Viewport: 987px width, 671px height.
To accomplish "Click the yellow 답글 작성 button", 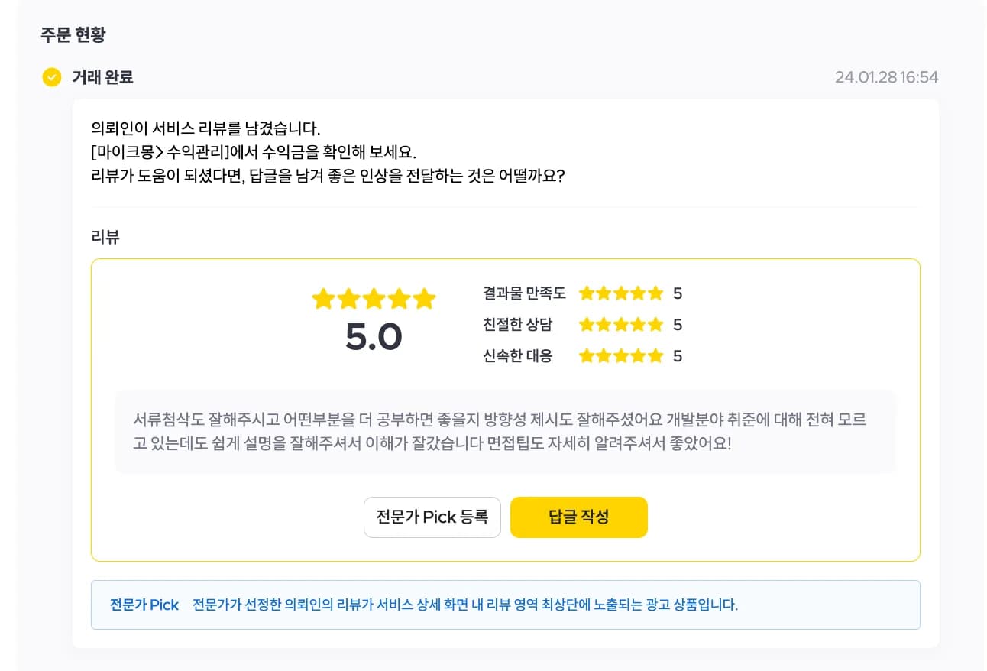I will coord(579,517).
